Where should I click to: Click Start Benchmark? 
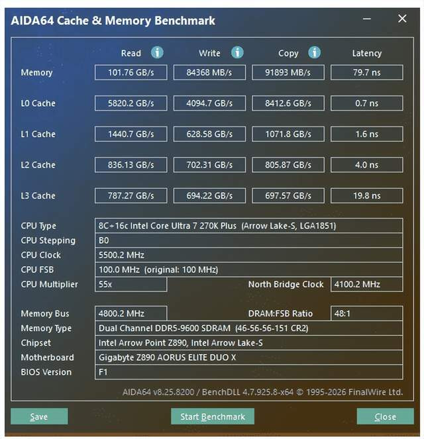(213, 416)
